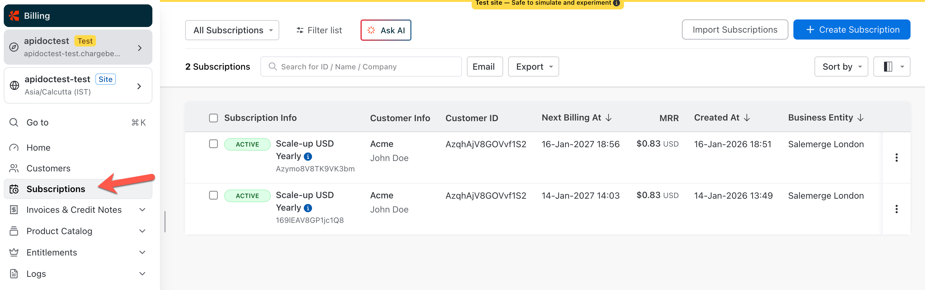The width and height of the screenshot is (925, 290).
Task: Open Home from the sidebar
Action: click(38, 148)
